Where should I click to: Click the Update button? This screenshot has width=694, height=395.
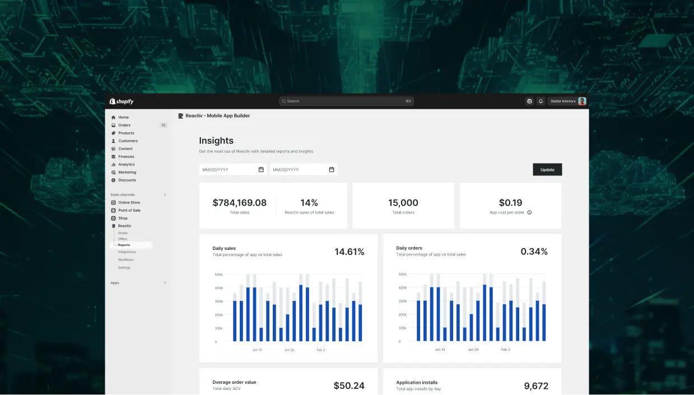[x=547, y=170]
